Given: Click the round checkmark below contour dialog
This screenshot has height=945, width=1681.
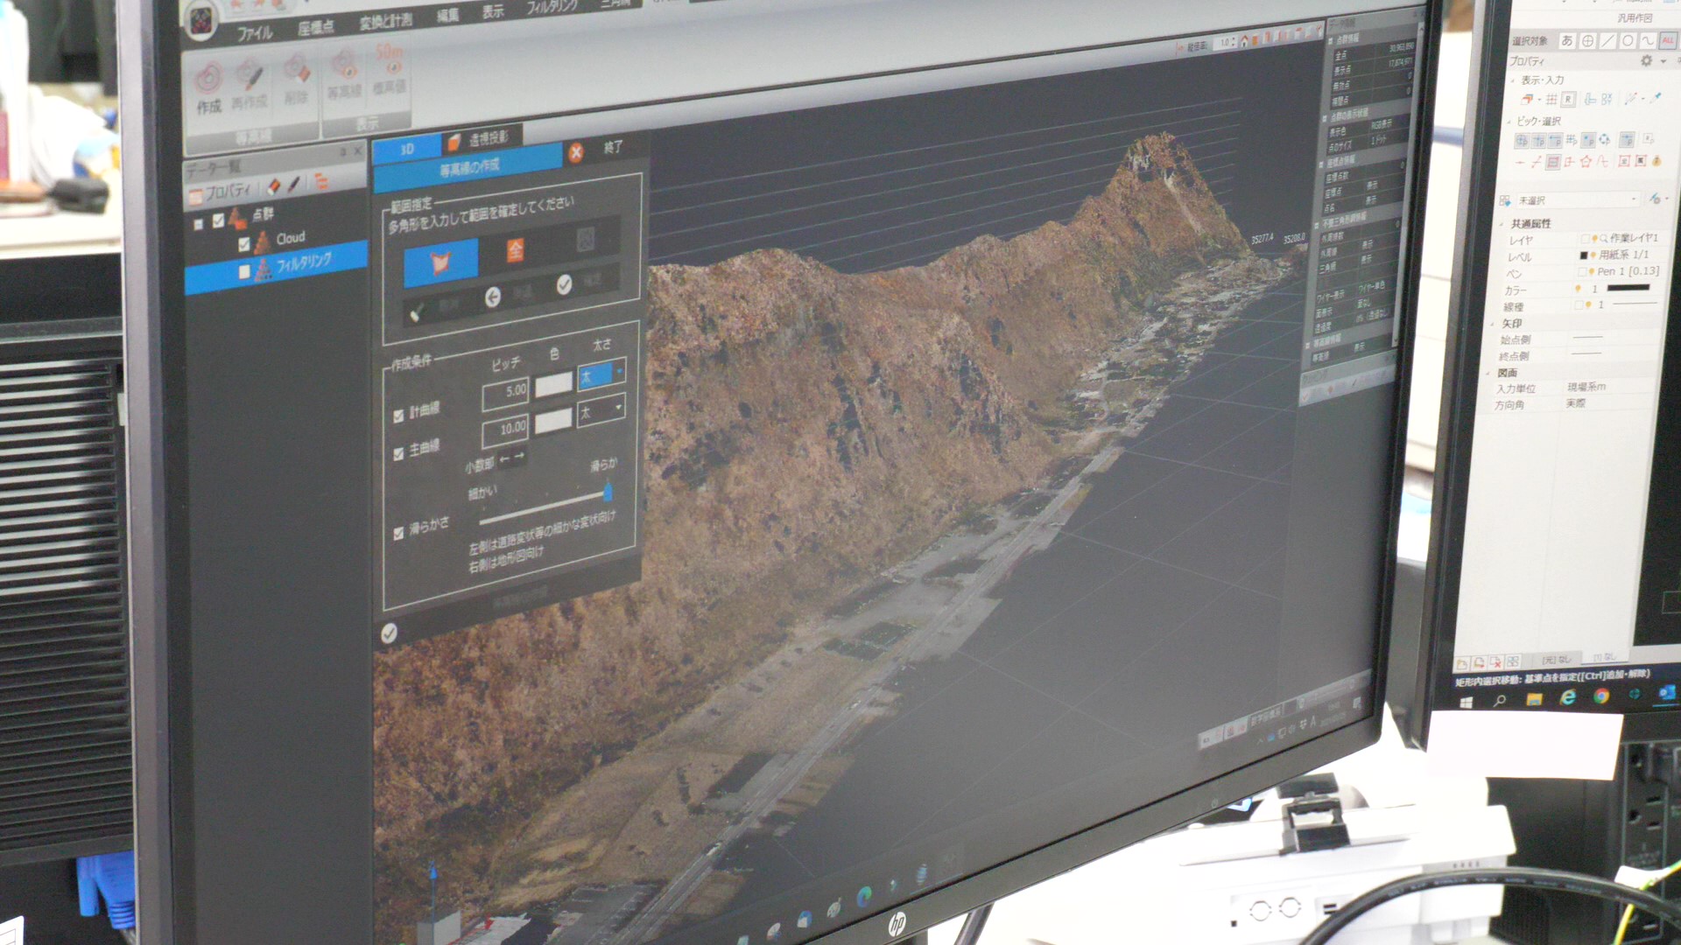Looking at the screenshot, I should click(389, 633).
